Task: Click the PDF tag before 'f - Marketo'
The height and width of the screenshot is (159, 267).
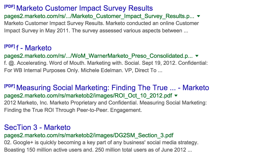Action: pos(10,46)
